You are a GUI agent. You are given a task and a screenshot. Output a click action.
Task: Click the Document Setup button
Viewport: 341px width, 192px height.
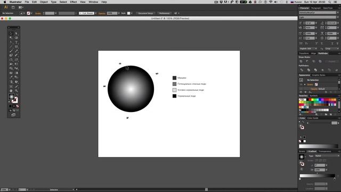click(145, 13)
